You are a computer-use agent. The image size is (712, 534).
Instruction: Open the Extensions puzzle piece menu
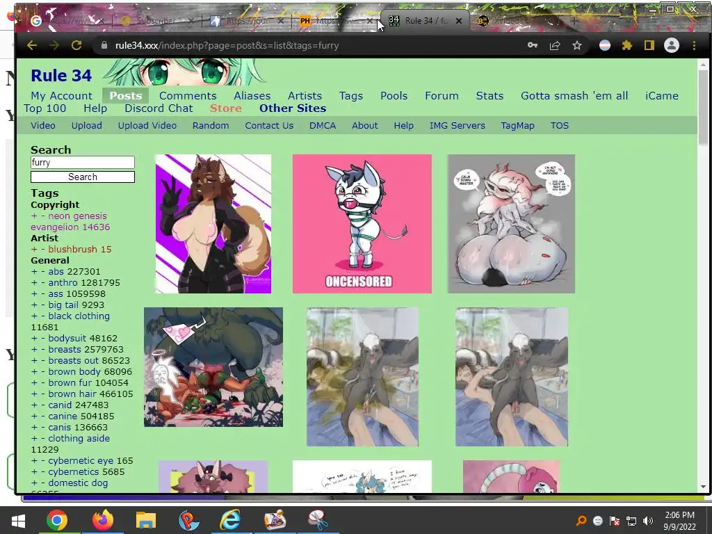627,45
